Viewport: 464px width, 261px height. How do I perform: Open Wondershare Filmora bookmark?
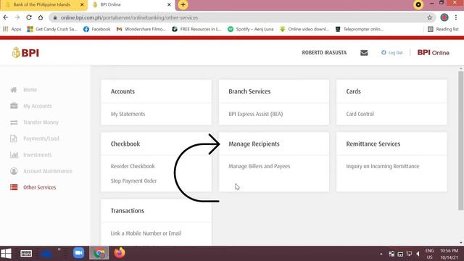point(141,29)
